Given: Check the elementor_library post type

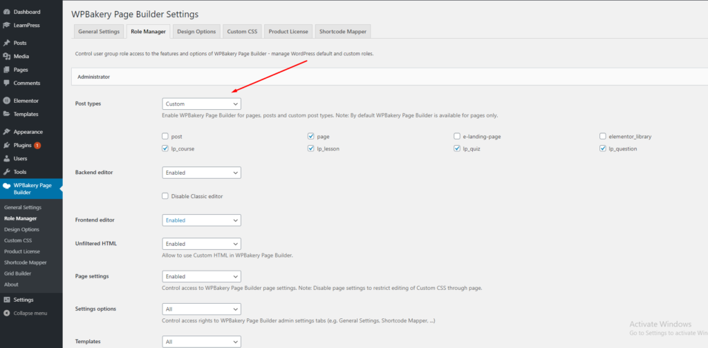Looking at the screenshot, I should click(x=603, y=137).
